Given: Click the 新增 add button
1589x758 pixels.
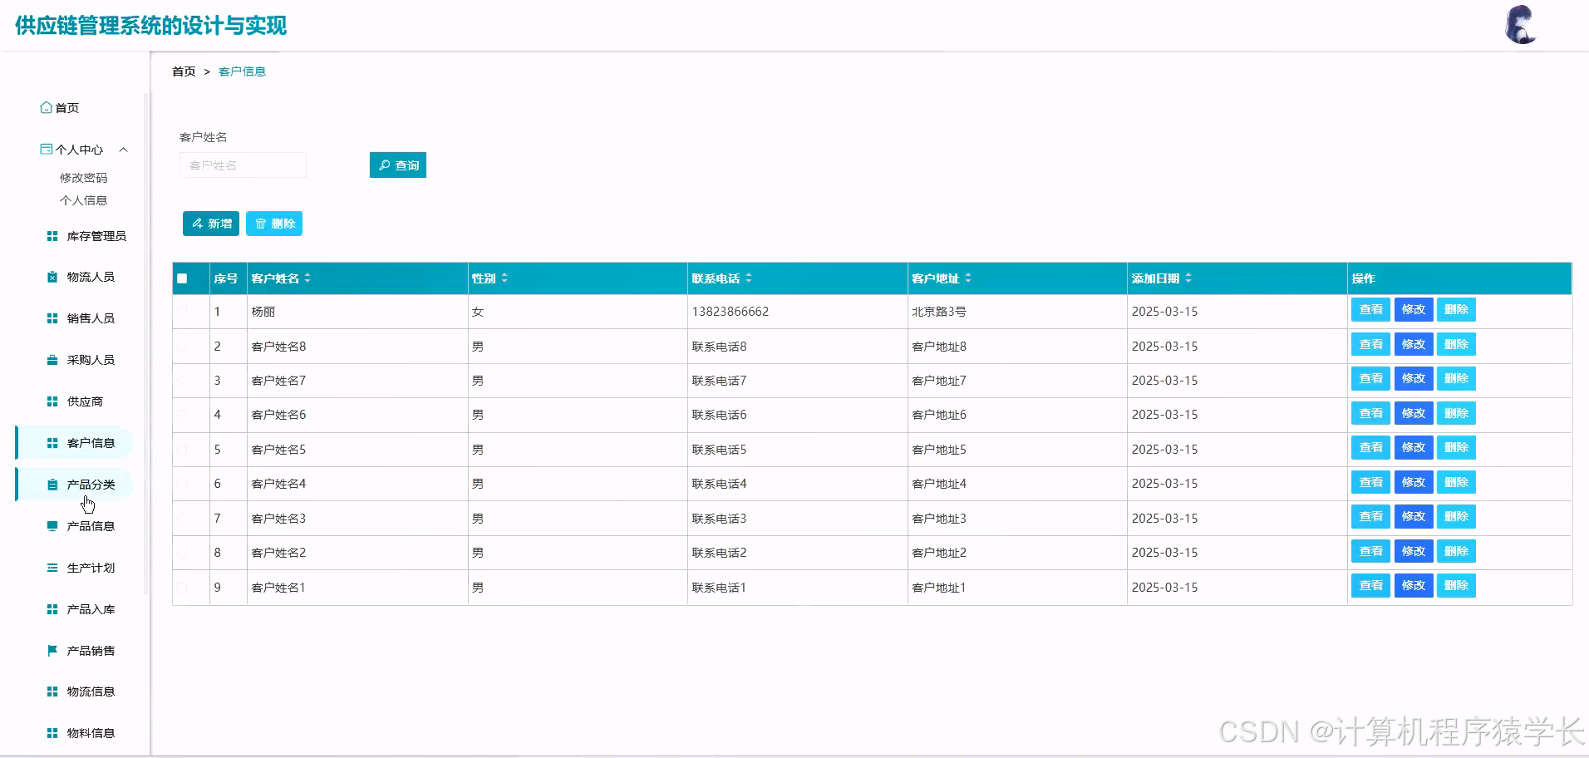Looking at the screenshot, I should [x=211, y=224].
